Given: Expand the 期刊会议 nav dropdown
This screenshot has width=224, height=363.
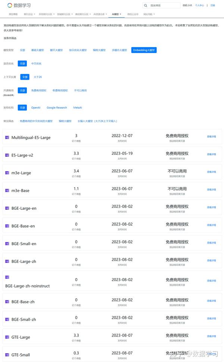Looking at the screenshot, I should click(x=29, y=14).
